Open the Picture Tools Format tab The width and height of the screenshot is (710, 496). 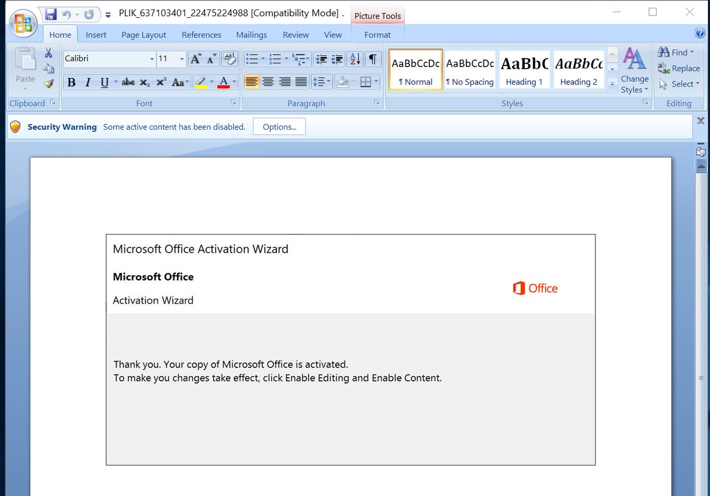[377, 34]
